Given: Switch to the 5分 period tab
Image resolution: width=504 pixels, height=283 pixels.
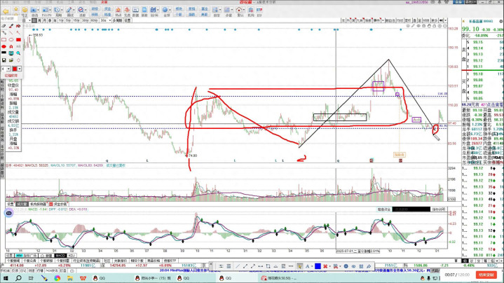Looking at the screenshot, I should click(69, 21).
